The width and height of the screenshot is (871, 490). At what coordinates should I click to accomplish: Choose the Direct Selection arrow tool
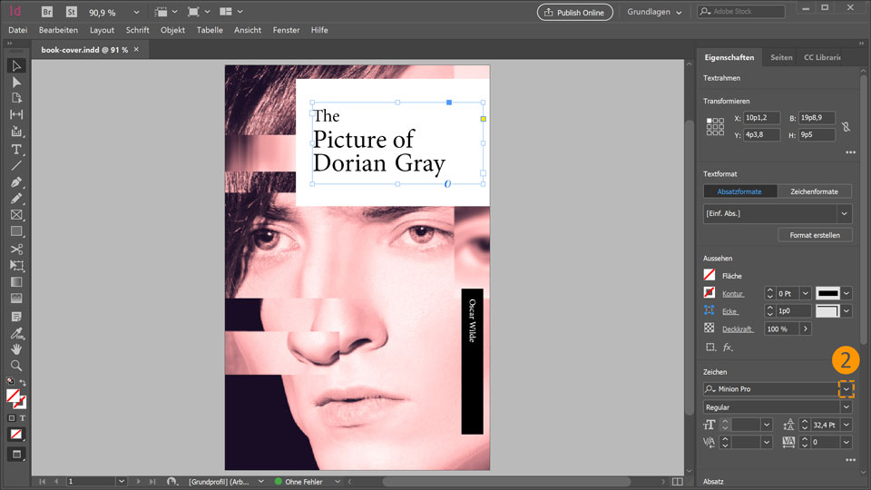(x=16, y=82)
